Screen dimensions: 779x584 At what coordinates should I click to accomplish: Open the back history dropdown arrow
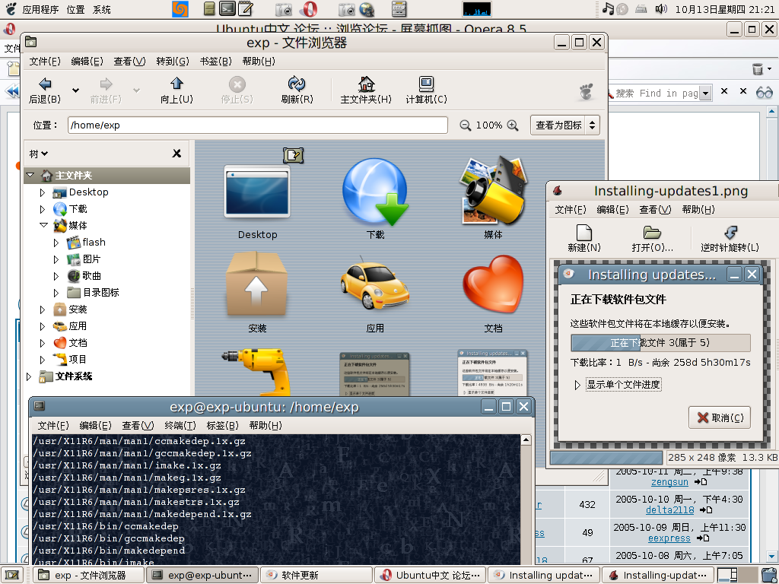(x=75, y=90)
